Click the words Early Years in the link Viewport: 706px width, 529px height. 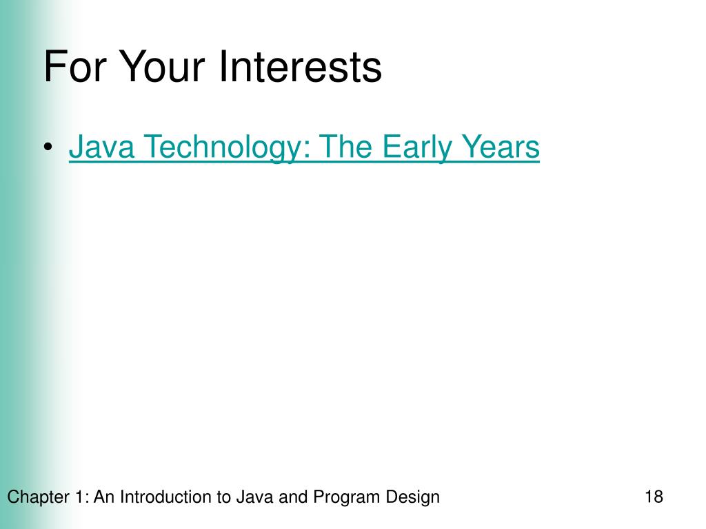[461, 147]
